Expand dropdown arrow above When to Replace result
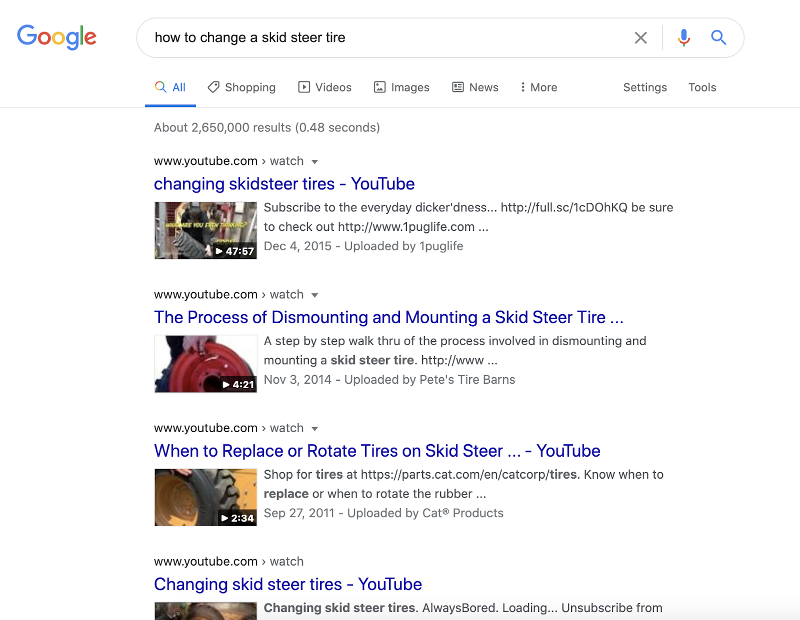This screenshot has width=800, height=620. 314,429
